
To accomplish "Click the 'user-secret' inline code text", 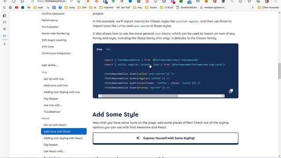I will click(141, 26).
